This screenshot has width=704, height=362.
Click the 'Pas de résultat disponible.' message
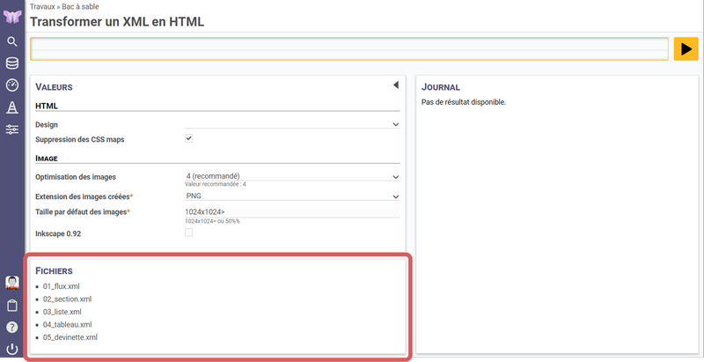coord(464,102)
